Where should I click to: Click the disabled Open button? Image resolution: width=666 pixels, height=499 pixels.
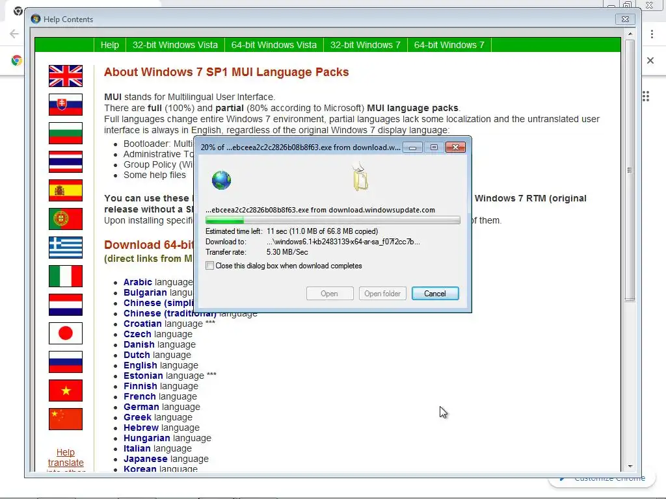point(330,294)
